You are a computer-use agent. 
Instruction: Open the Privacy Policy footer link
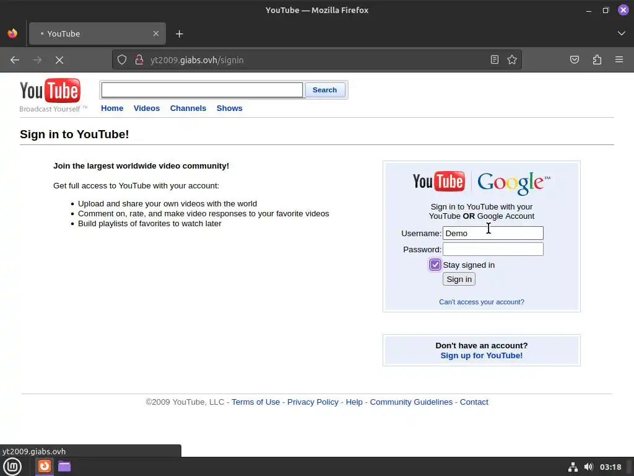point(313,402)
